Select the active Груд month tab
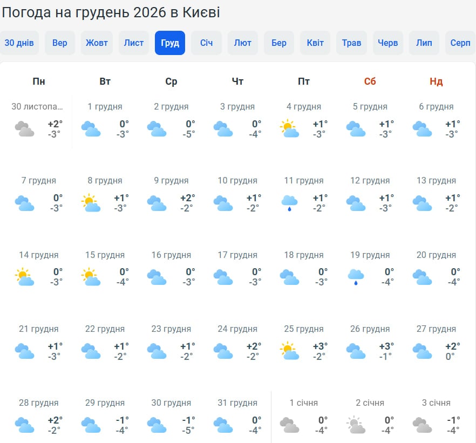This screenshot has width=476, height=443. click(170, 43)
